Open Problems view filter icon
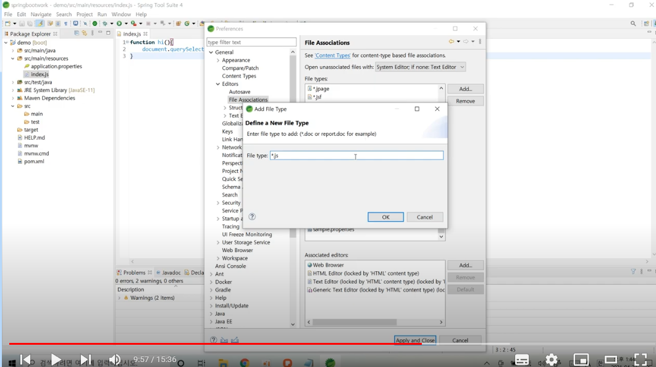The image size is (656, 367). [633, 272]
